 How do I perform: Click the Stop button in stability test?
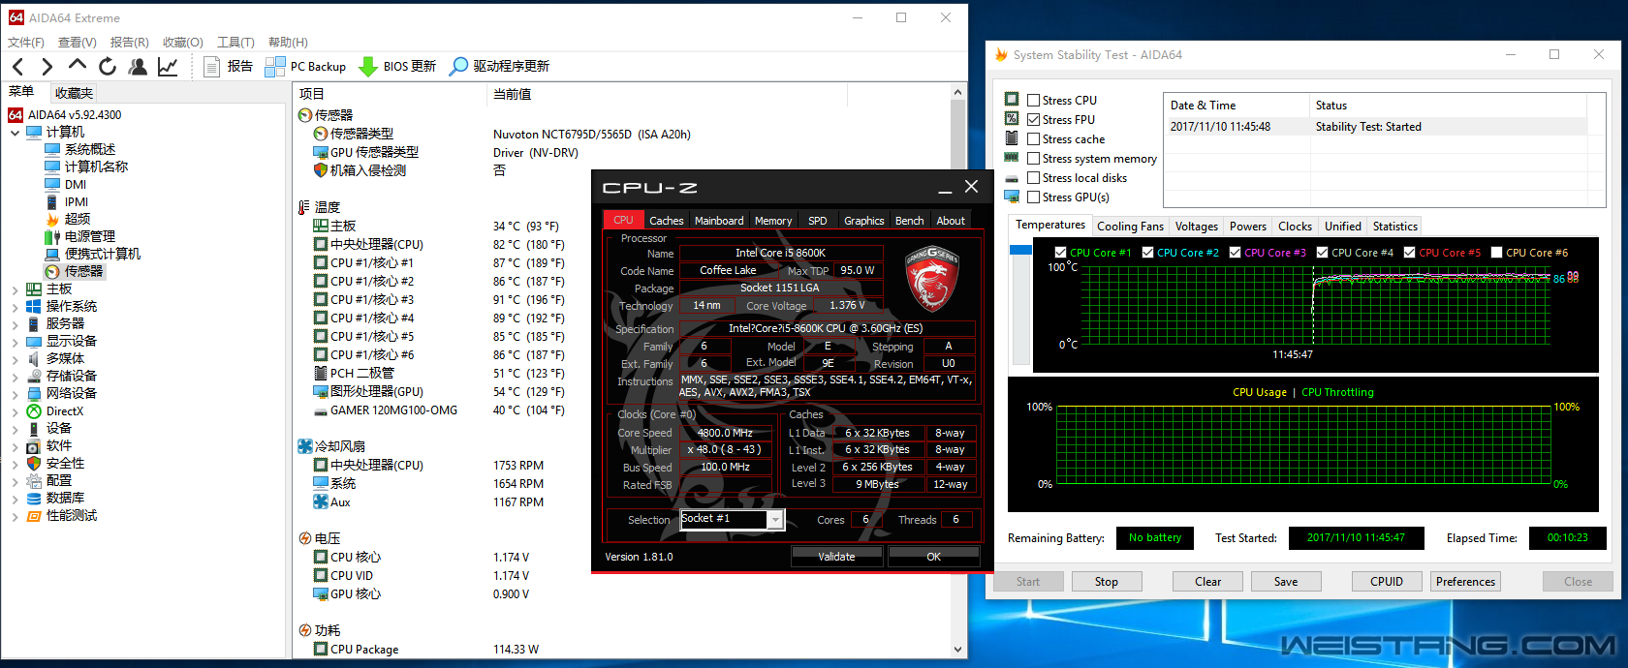1107,582
